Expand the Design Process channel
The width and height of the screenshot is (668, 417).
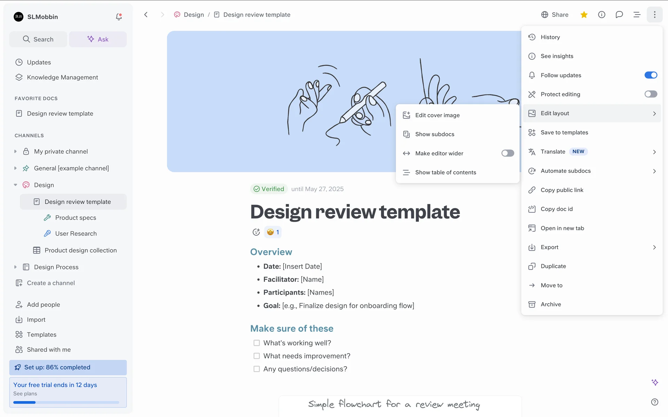pos(15,267)
